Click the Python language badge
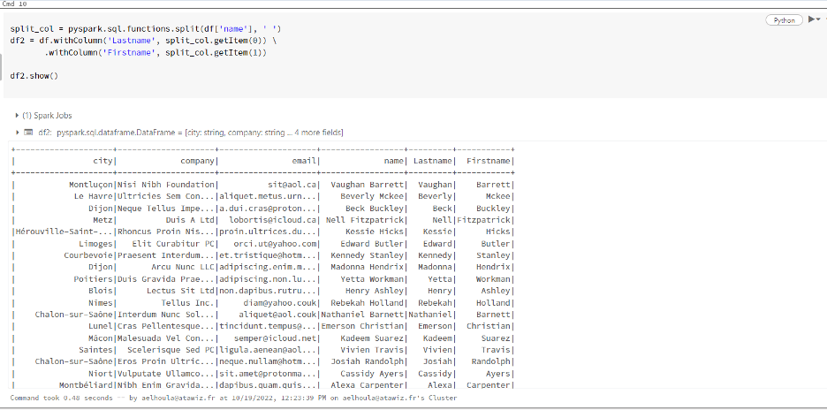 click(x=784, y=20)
